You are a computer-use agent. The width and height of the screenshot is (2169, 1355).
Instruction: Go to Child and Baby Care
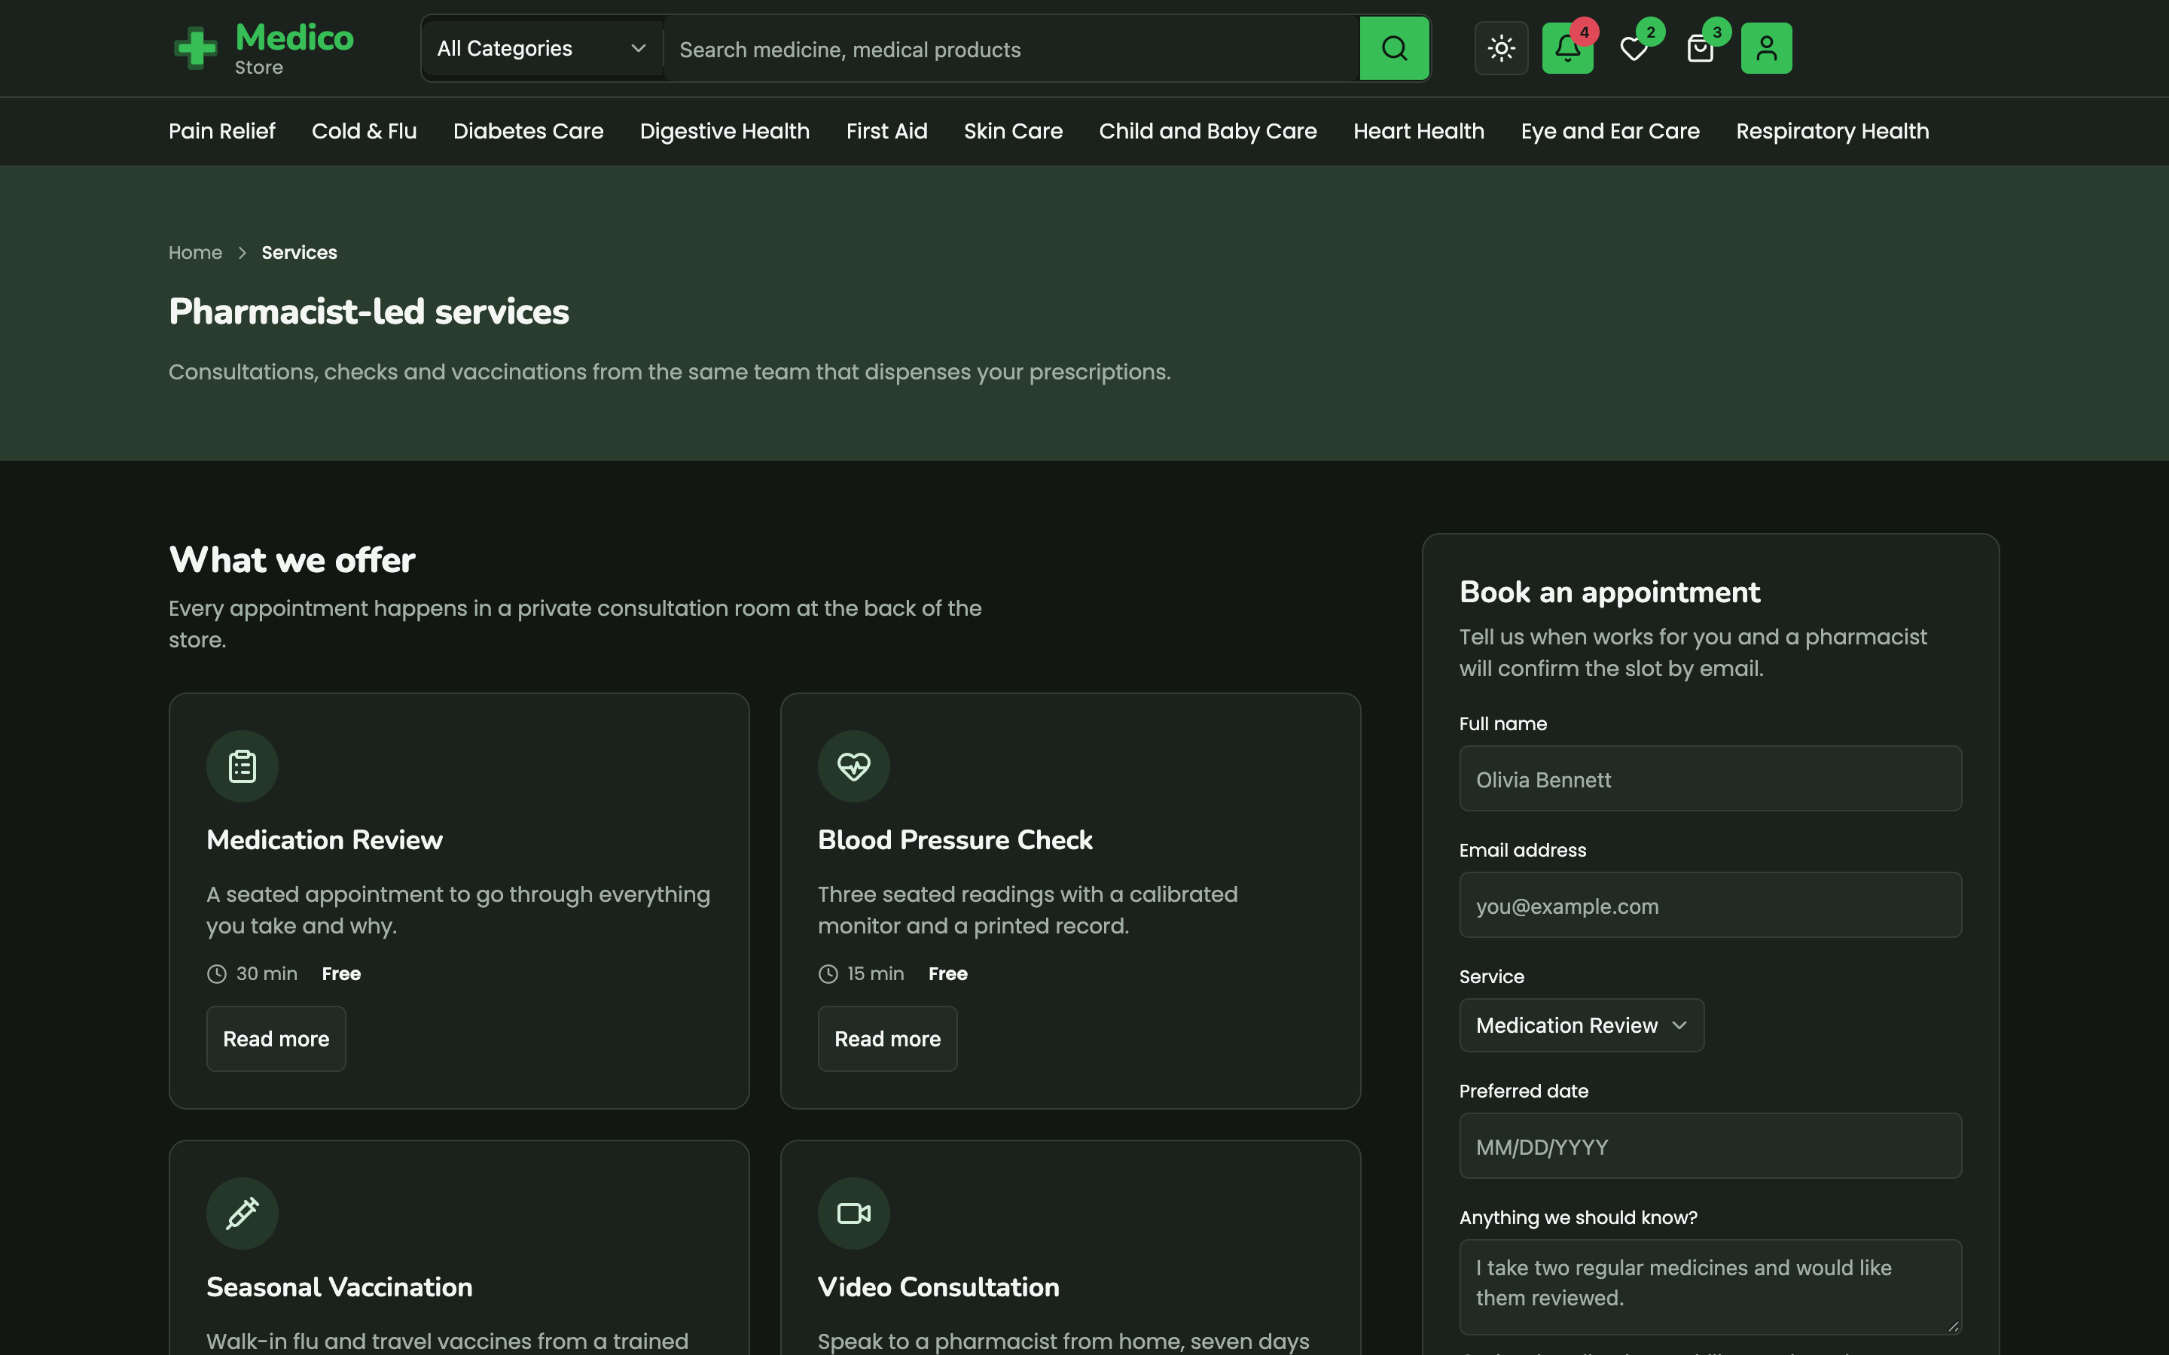click(1207, 131)
